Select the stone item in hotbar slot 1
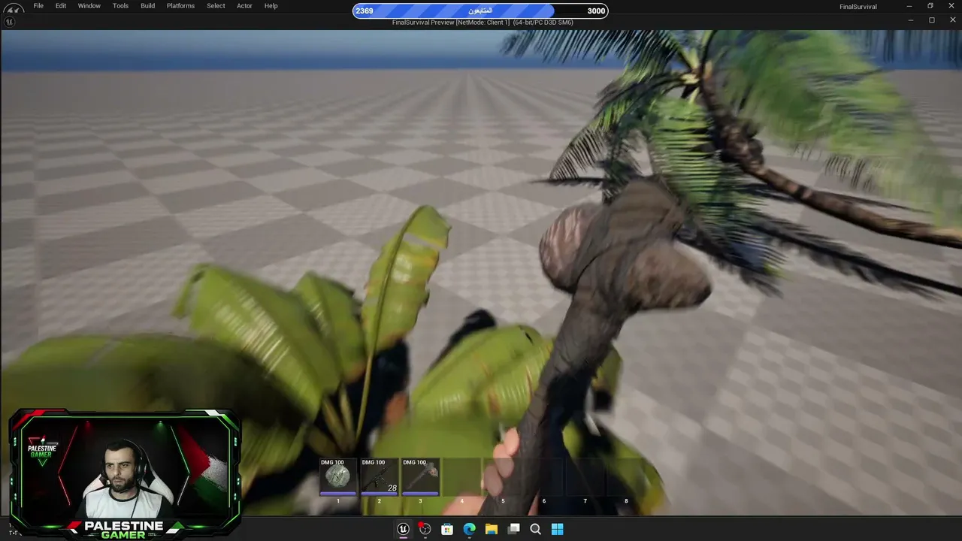This screenshot has width=962, height=541. coord(337,476)
